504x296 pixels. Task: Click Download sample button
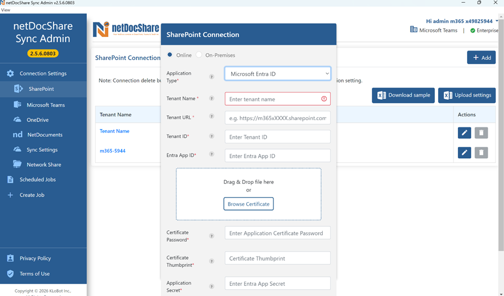coord(403,95)
